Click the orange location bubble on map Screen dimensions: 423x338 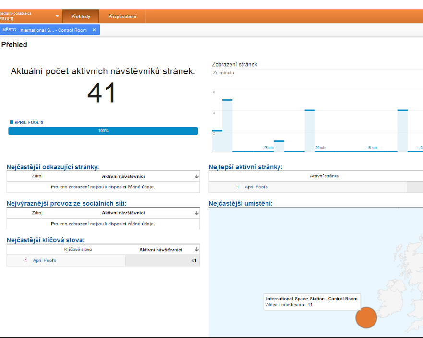(x=366, y=317)
